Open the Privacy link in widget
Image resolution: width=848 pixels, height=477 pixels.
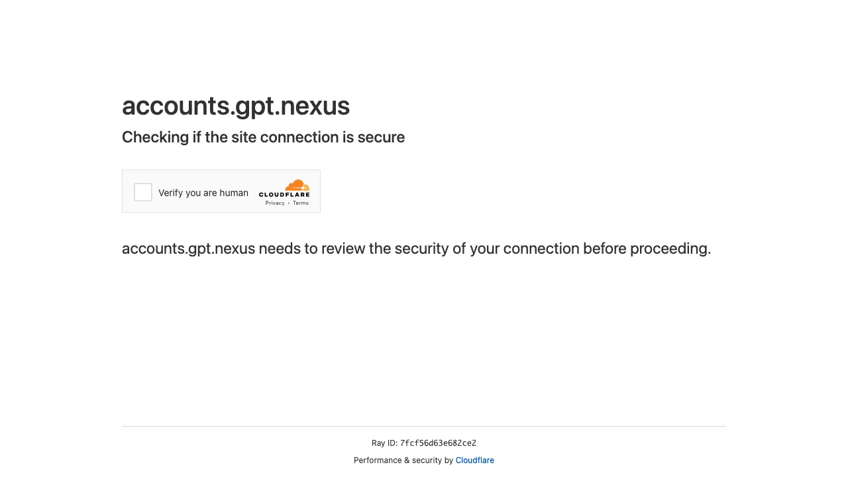click(275, 203)
